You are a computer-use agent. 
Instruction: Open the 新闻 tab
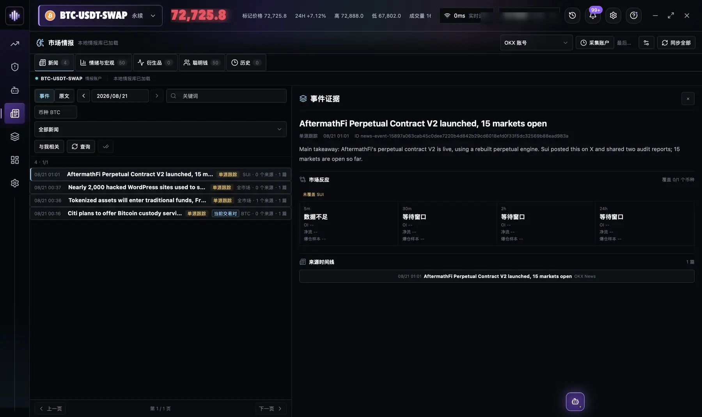(x=54, y=62)
